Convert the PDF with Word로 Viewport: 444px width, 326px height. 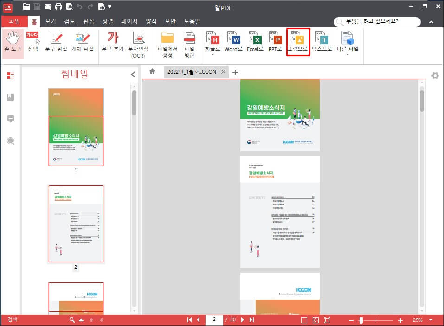pos(233,42)
